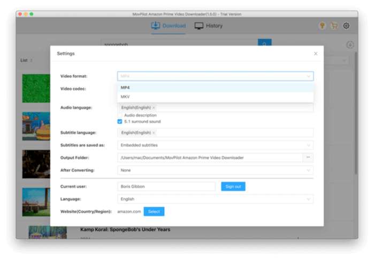374x260 pixels.
Task: Click the Krusty Krab burger thumbnail
Action: 36,126
